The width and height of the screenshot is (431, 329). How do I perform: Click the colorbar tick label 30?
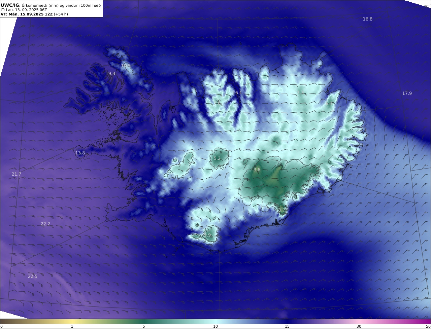coord(359,326)
